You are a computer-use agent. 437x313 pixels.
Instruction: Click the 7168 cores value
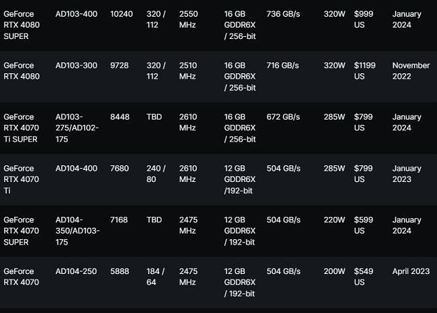[120, 220]
